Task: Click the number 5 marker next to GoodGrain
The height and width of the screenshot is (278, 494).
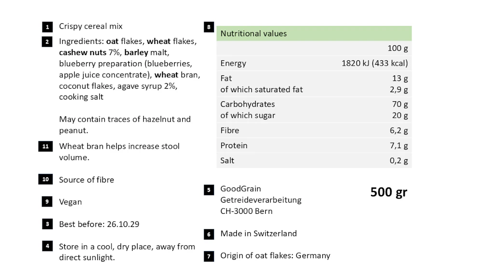Action: 209,190
